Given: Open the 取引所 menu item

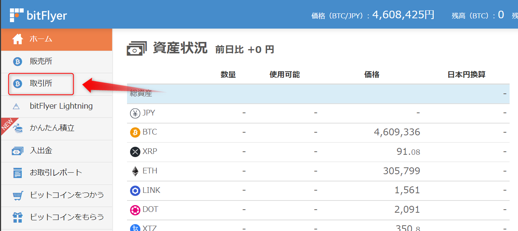Looking at the screenshot, I should pyautogui.click(x=56, y=84).
